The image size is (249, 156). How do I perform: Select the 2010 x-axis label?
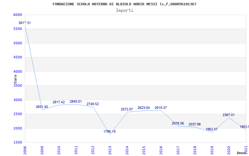pos(59,150)
